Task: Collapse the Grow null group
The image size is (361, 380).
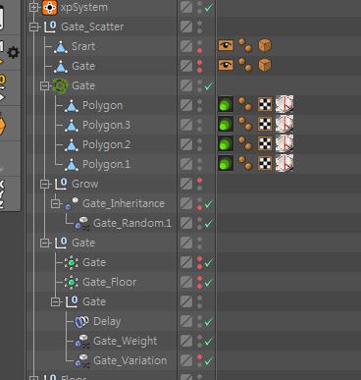Action: point(45,185)
